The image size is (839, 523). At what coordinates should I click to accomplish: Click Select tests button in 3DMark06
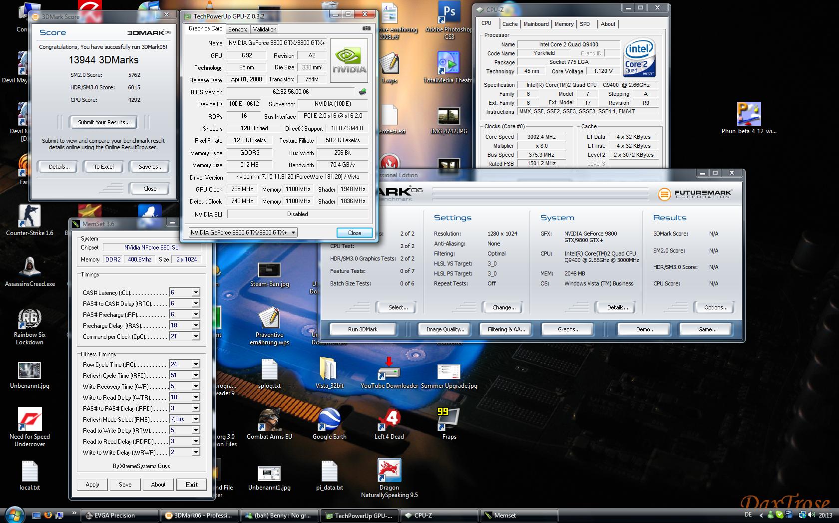[398, 307]
